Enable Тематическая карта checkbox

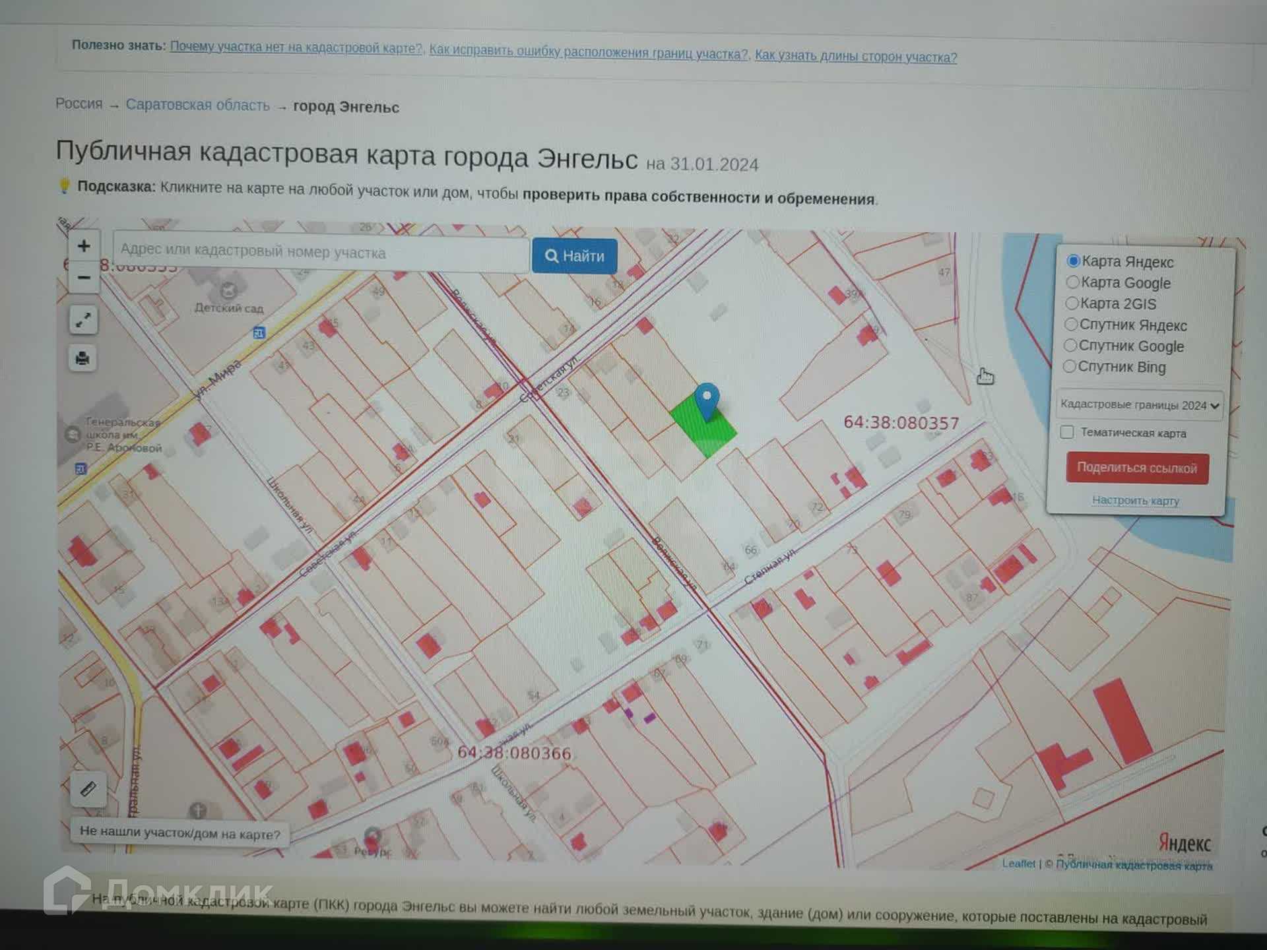tap(1067, 432)
